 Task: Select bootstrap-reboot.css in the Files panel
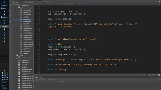coord(26,82)
